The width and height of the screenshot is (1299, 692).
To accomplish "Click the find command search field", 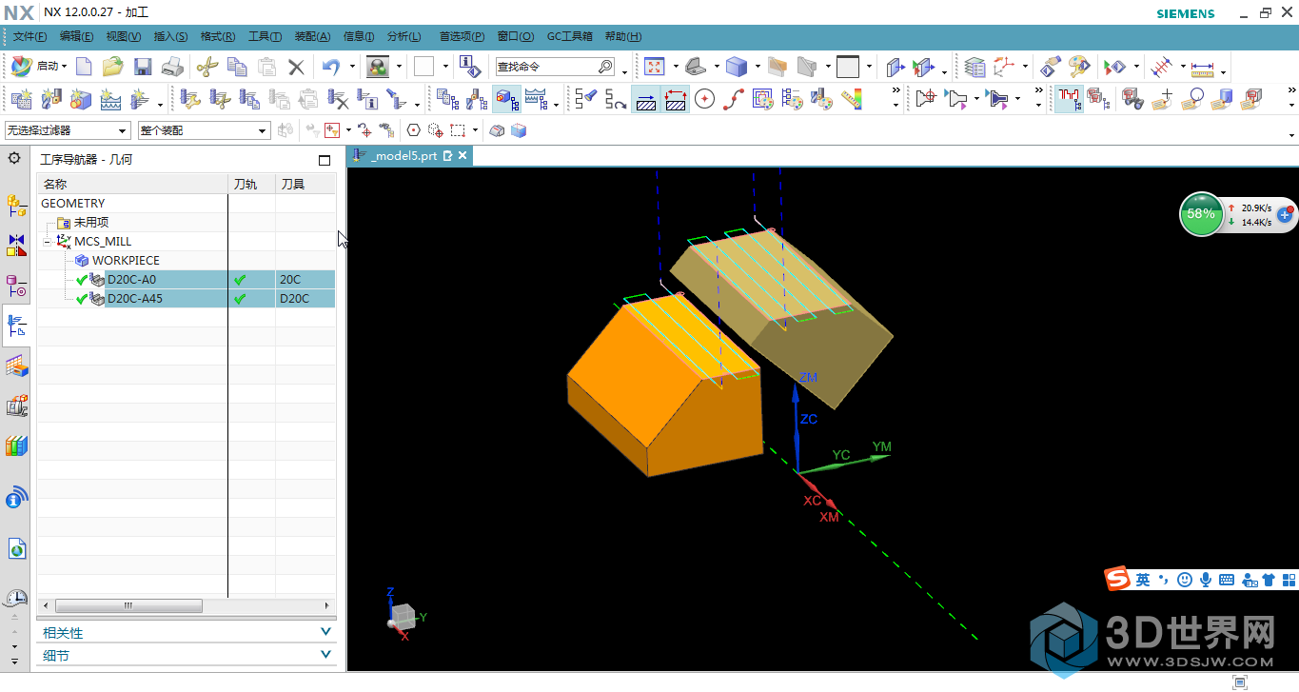I will pyautogui.click(x=555, y=67).
